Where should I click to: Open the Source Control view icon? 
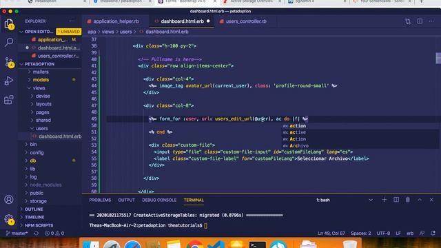pyautogui.click(x=9, y=62)
